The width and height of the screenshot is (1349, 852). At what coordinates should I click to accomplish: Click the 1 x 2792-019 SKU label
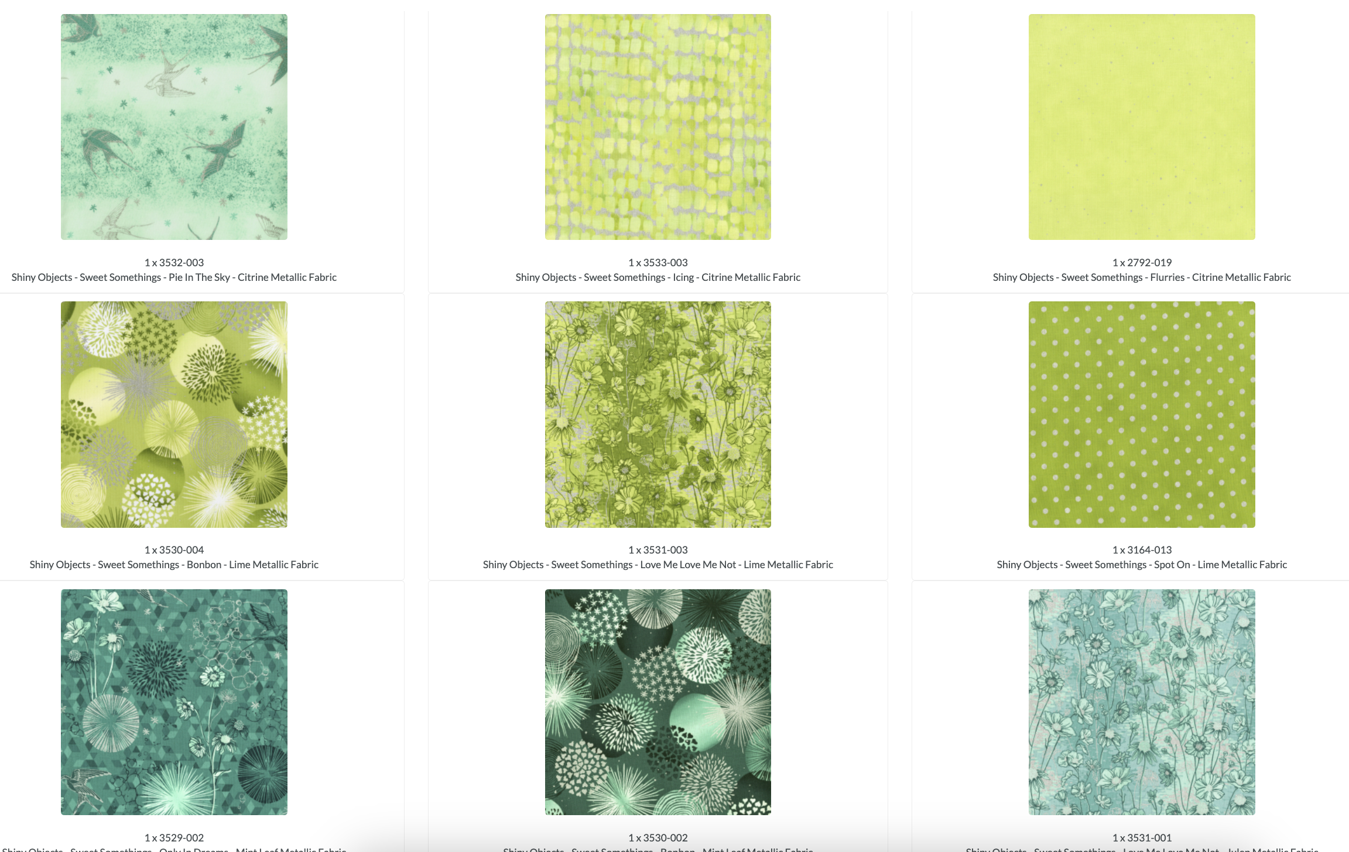pyautogui.click(x=1142, y=263)
